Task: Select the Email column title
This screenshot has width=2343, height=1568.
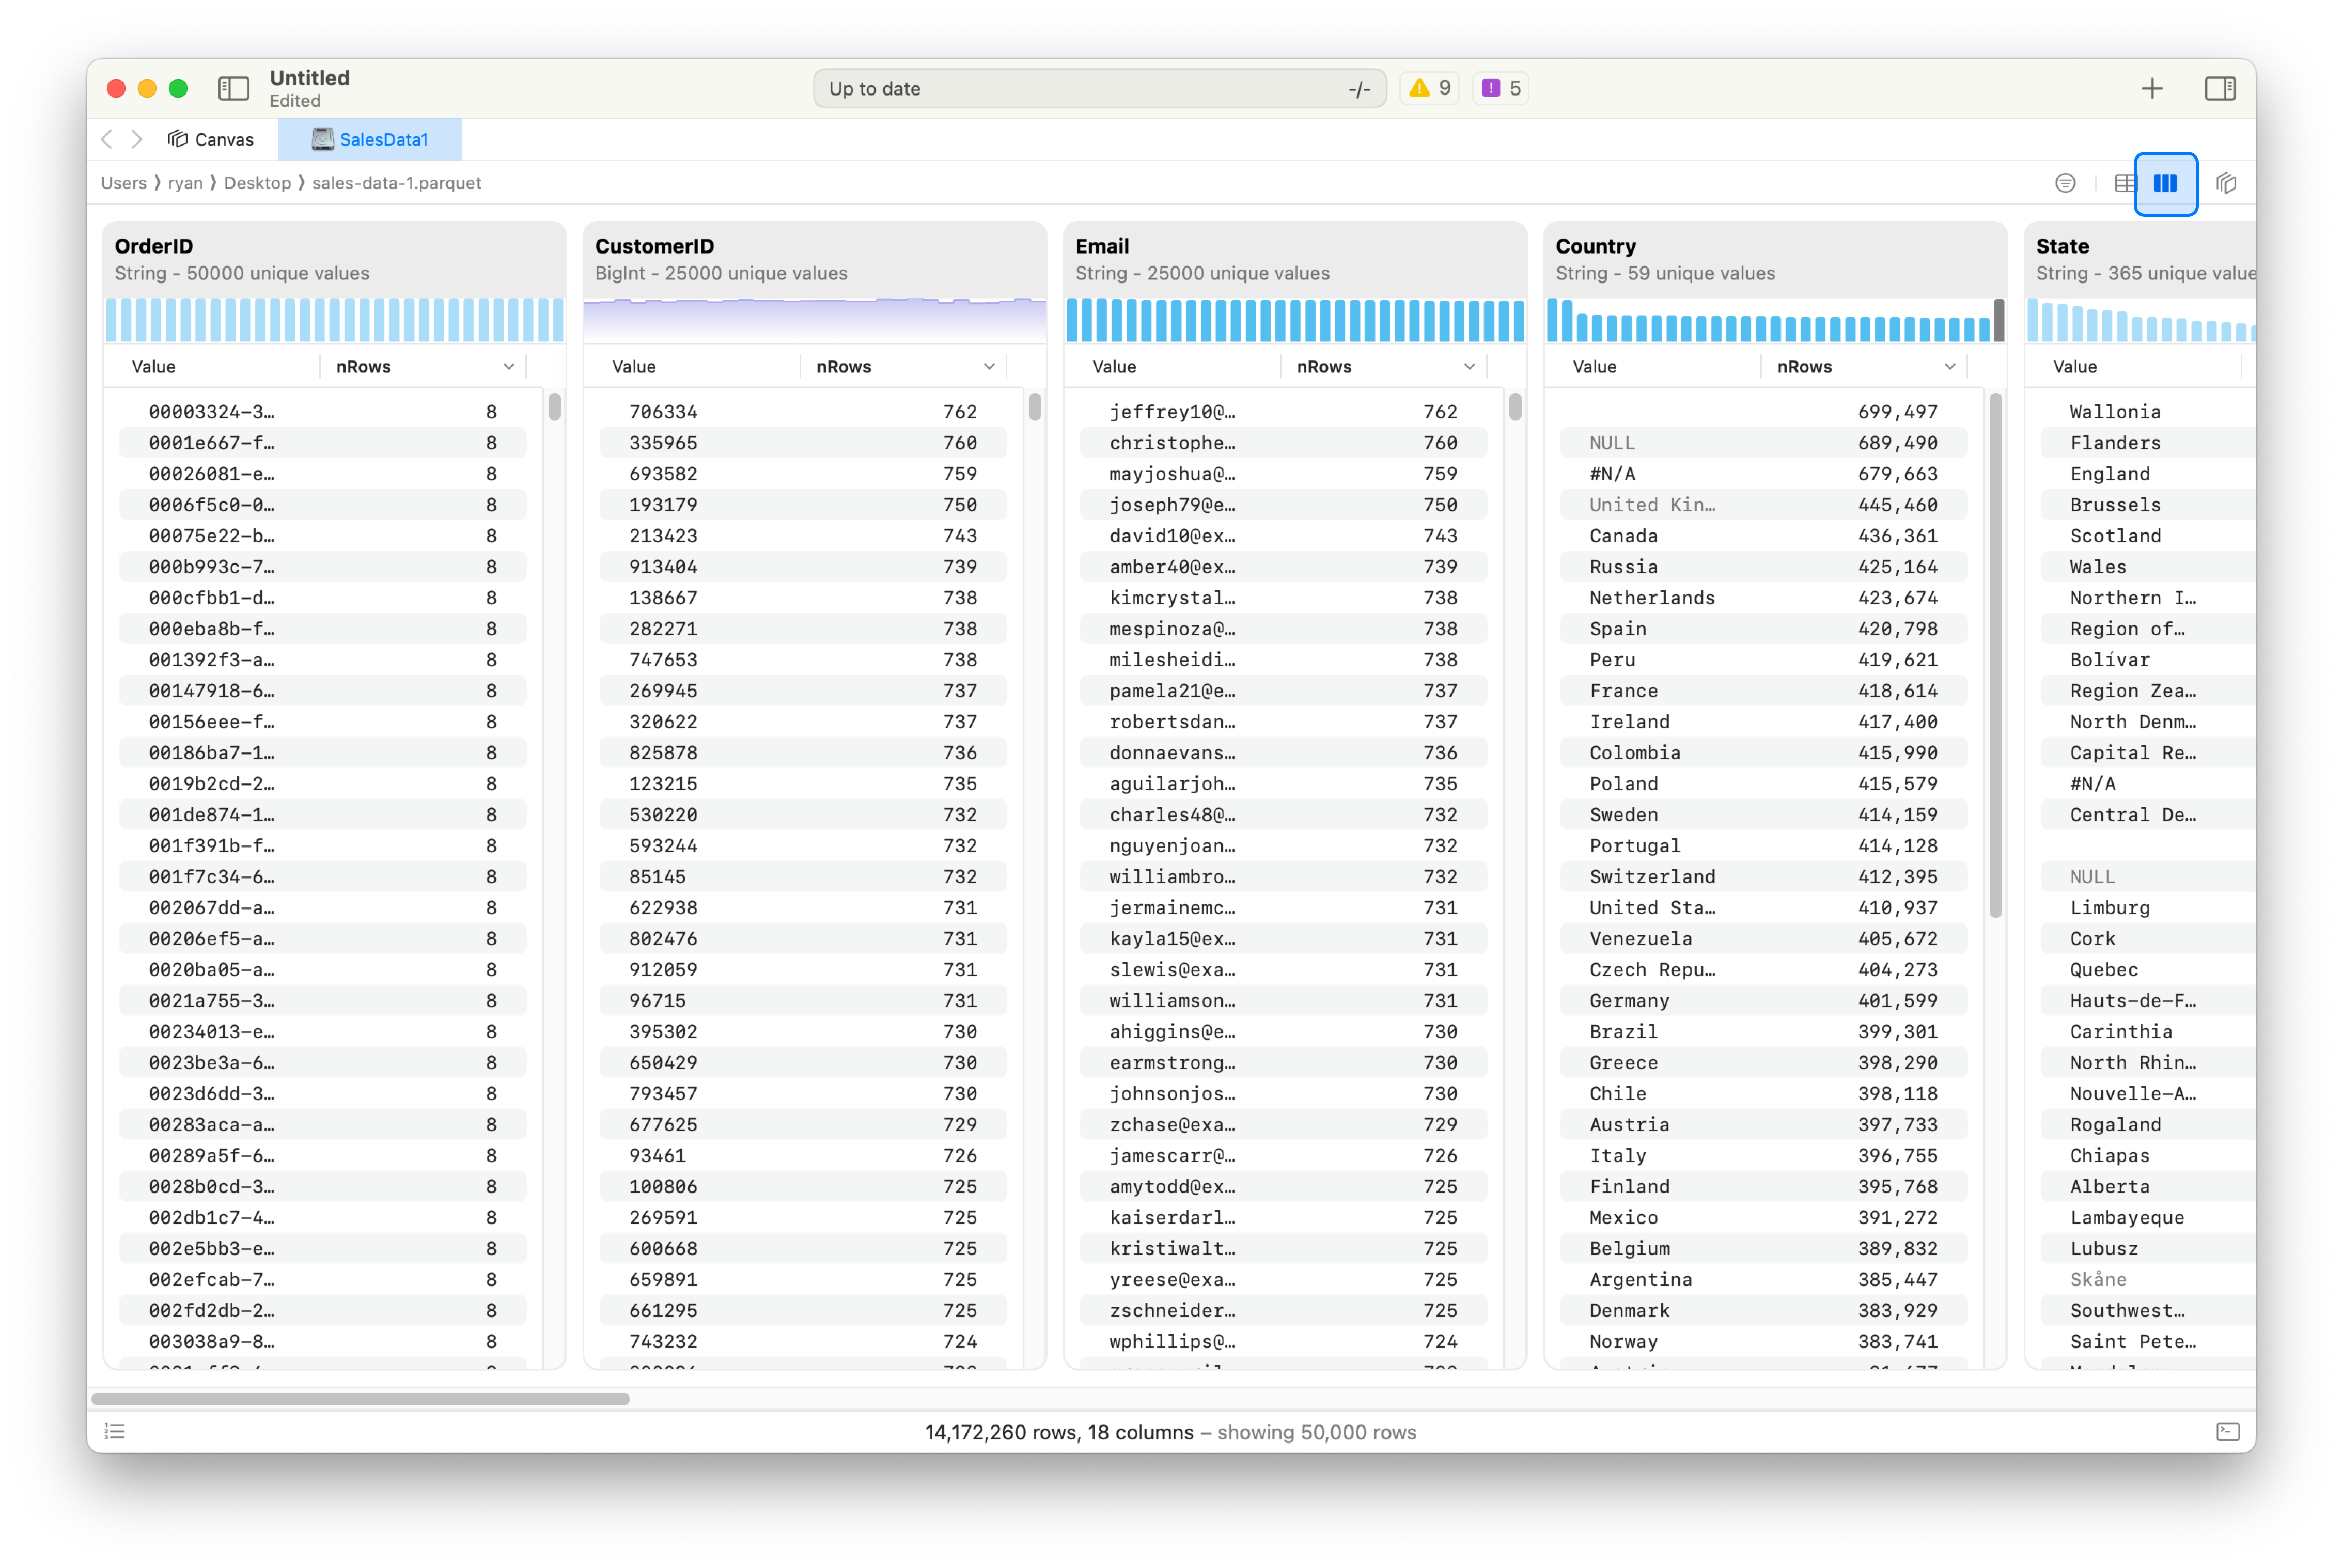Action: (x=1102, y=246)
